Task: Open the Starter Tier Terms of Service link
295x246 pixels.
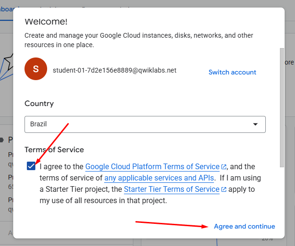Action: click(172, 189)
